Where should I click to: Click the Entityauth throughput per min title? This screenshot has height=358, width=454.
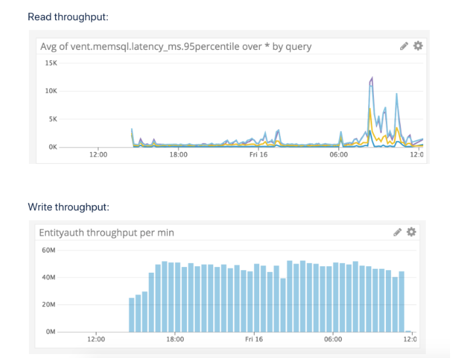point(106,233)
